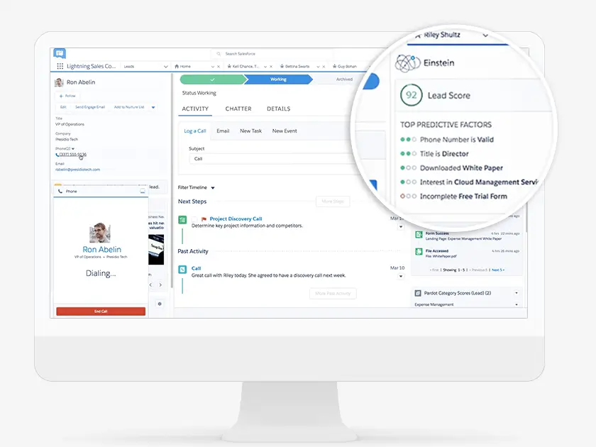Open the DETAILS tab

tap(278, 109)
